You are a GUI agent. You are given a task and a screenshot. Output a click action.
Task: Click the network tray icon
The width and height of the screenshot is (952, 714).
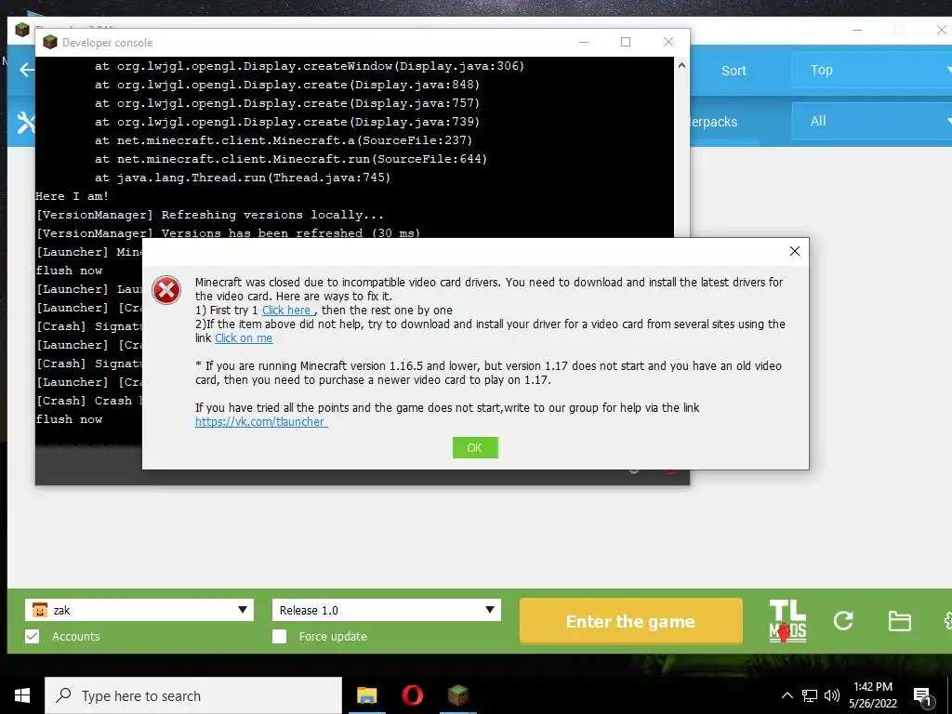tap(810, 695)
